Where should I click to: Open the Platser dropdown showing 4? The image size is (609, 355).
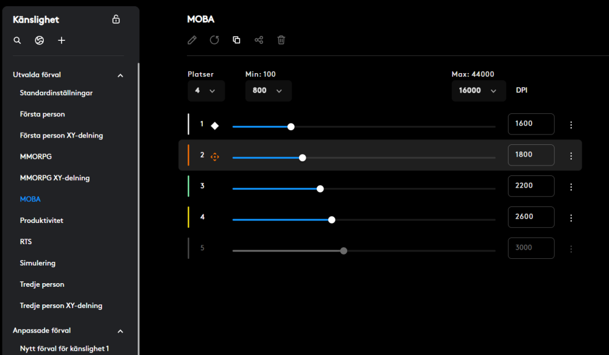pyautogui.click(x=206, y=91)
